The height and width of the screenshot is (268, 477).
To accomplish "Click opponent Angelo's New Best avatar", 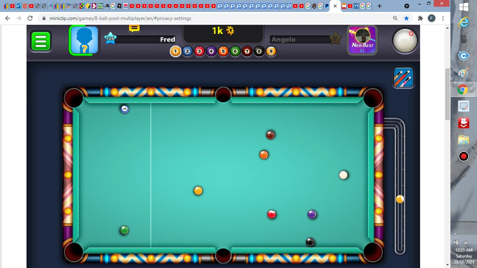I will 362,40.
